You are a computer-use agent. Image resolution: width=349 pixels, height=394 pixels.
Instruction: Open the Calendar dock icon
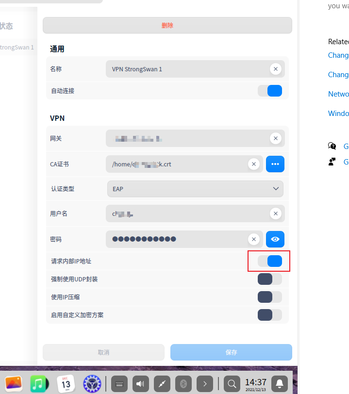(66, 384)
